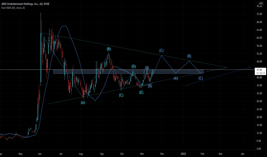
Task: Click the Jul time axis label
Action: (x=61, y=154)
